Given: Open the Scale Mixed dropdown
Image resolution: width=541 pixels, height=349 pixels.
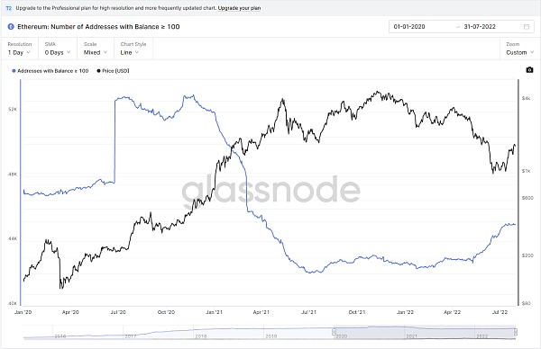Looking at the screenshot, I should point(96,49).
